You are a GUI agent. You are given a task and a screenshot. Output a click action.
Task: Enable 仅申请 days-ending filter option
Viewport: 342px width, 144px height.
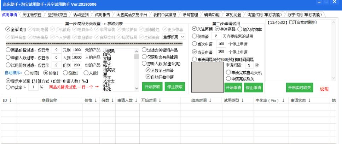click(x=201, y=36)
